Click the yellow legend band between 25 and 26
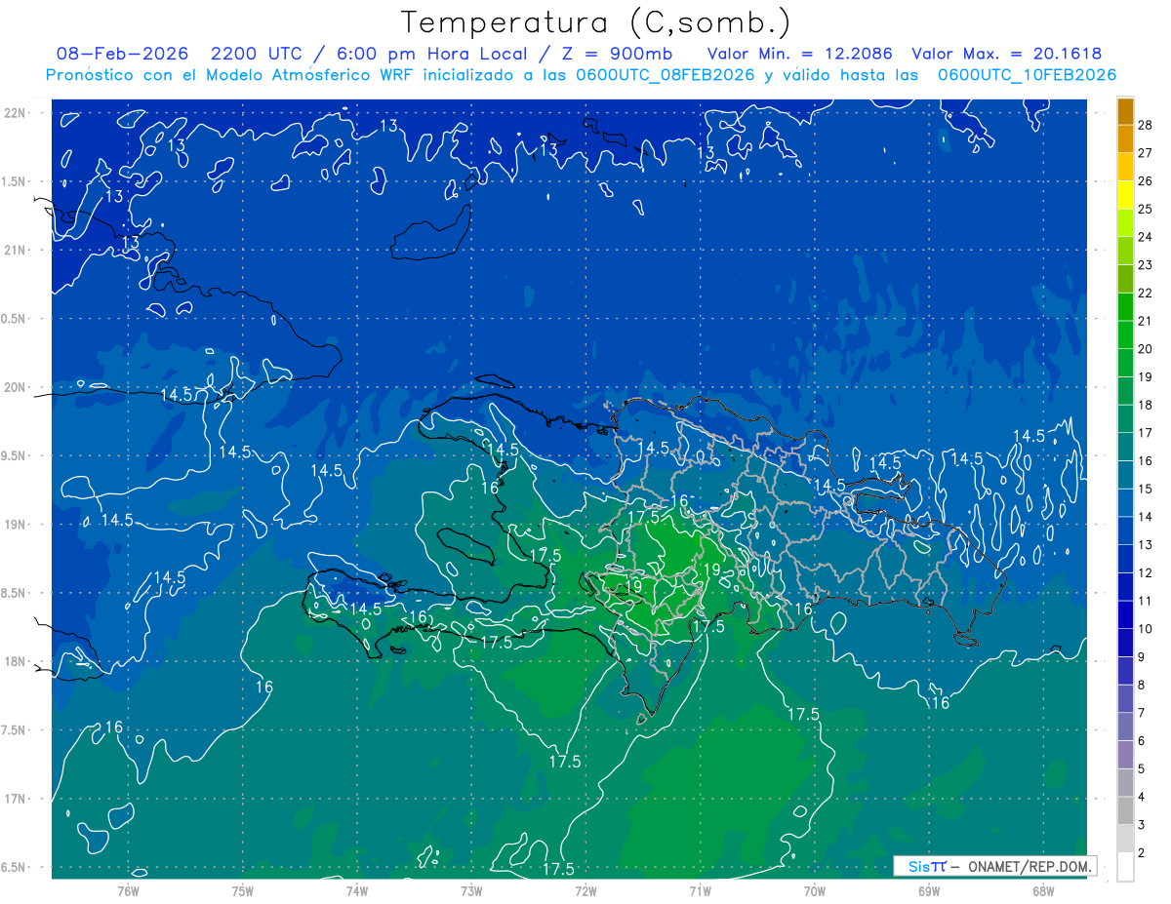The image size is (1171, 904). tap(1125, 196)
